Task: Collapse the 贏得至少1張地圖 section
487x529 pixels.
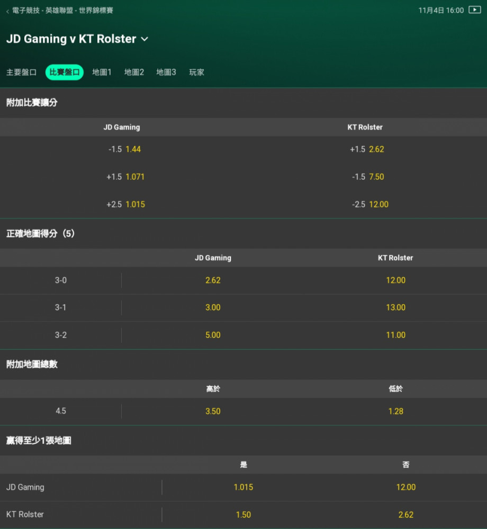Action: (243, 441)
